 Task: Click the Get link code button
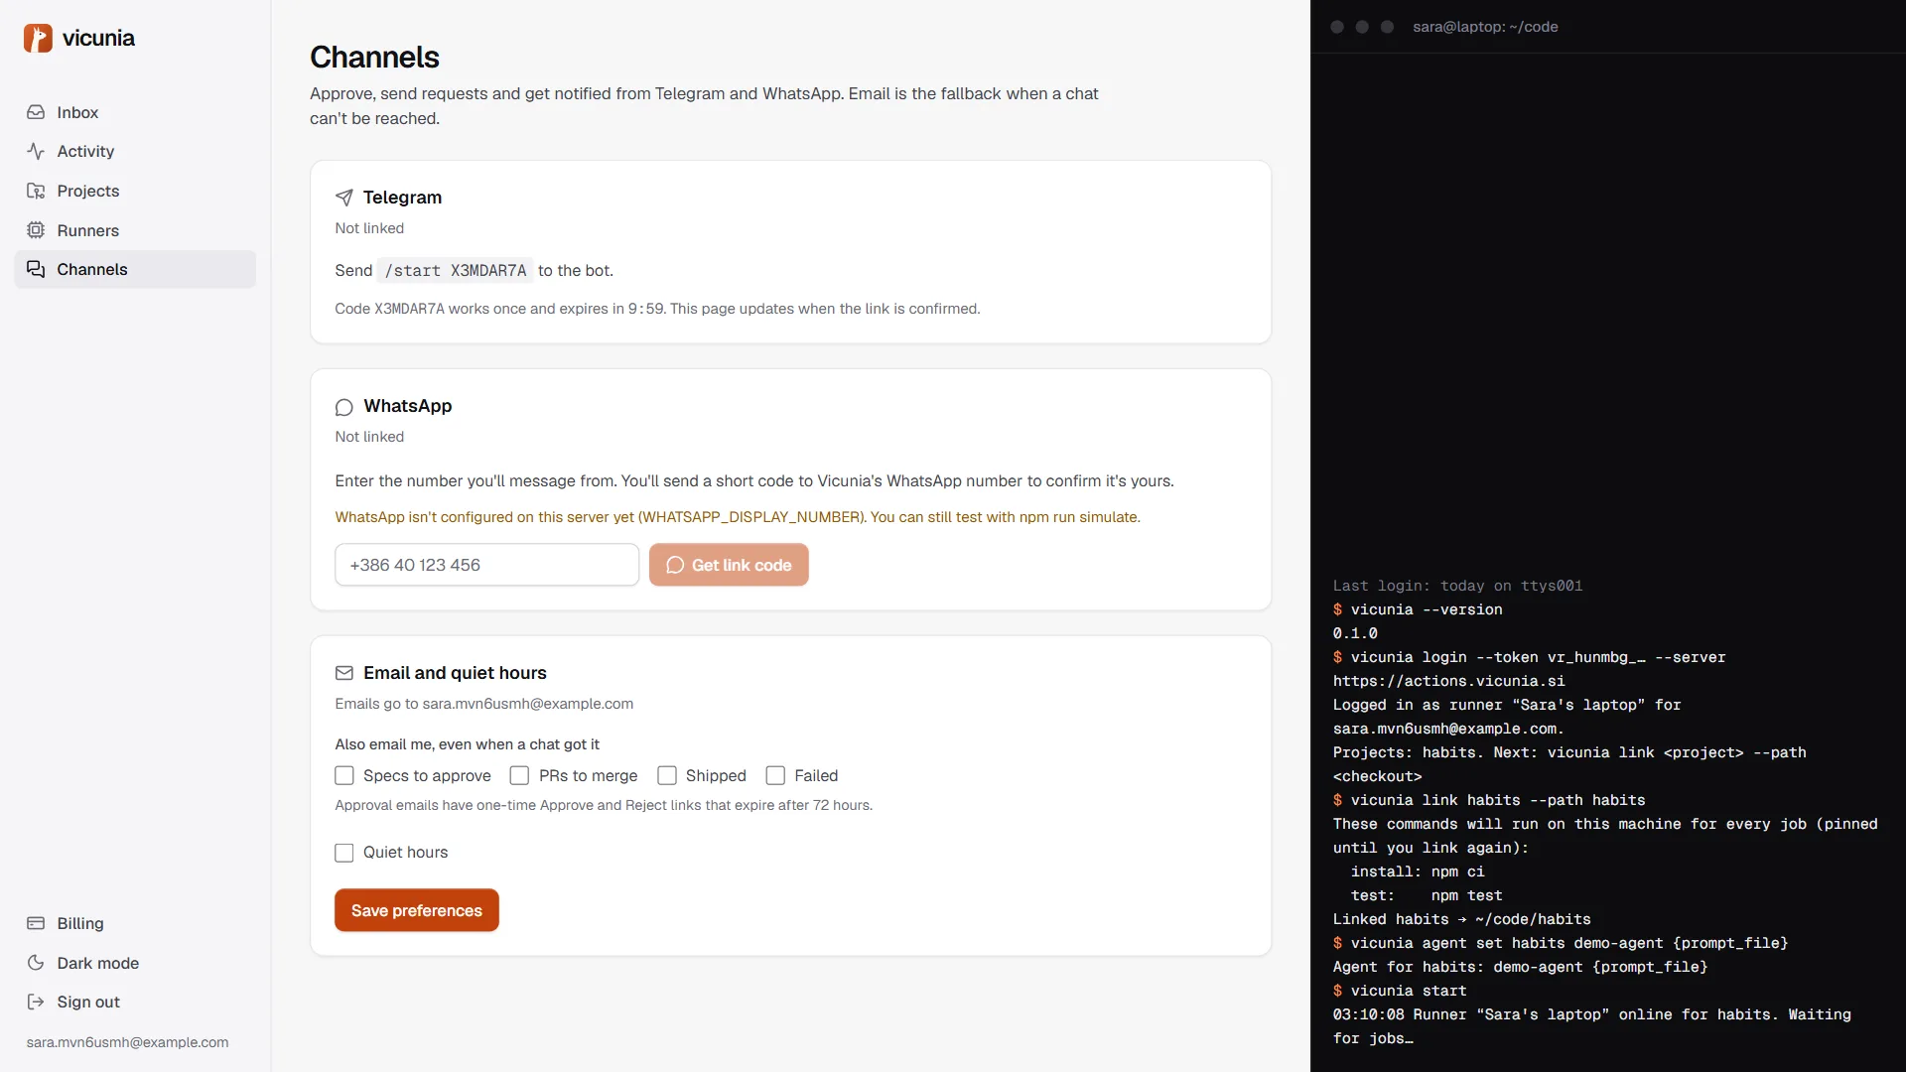[729, 565]
